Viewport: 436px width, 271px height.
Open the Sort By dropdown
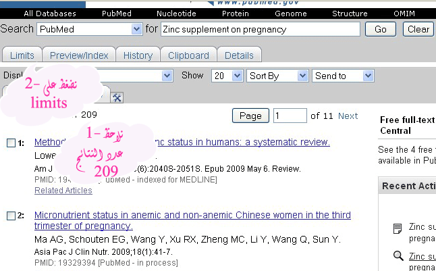[x=277, y=76]
